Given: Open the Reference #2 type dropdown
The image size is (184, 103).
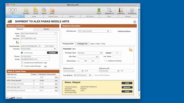Looking at the screenshot, I should pos(109,71).
